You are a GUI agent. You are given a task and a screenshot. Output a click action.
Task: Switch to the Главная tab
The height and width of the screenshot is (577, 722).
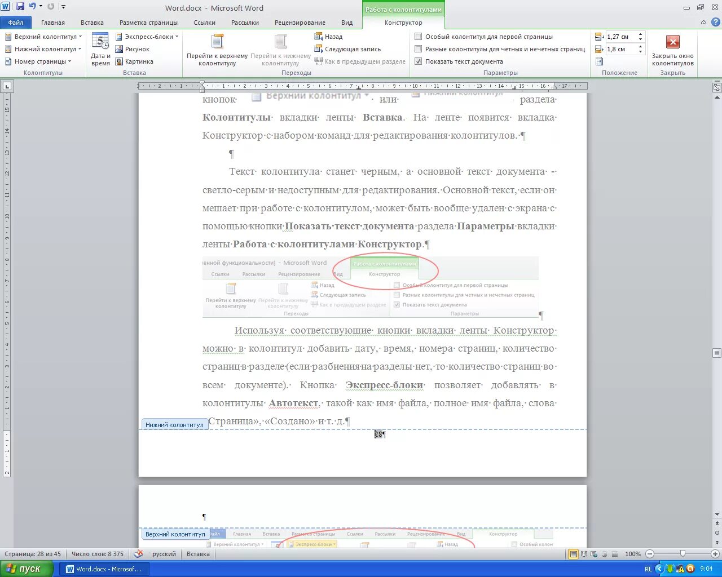[53, 23]
